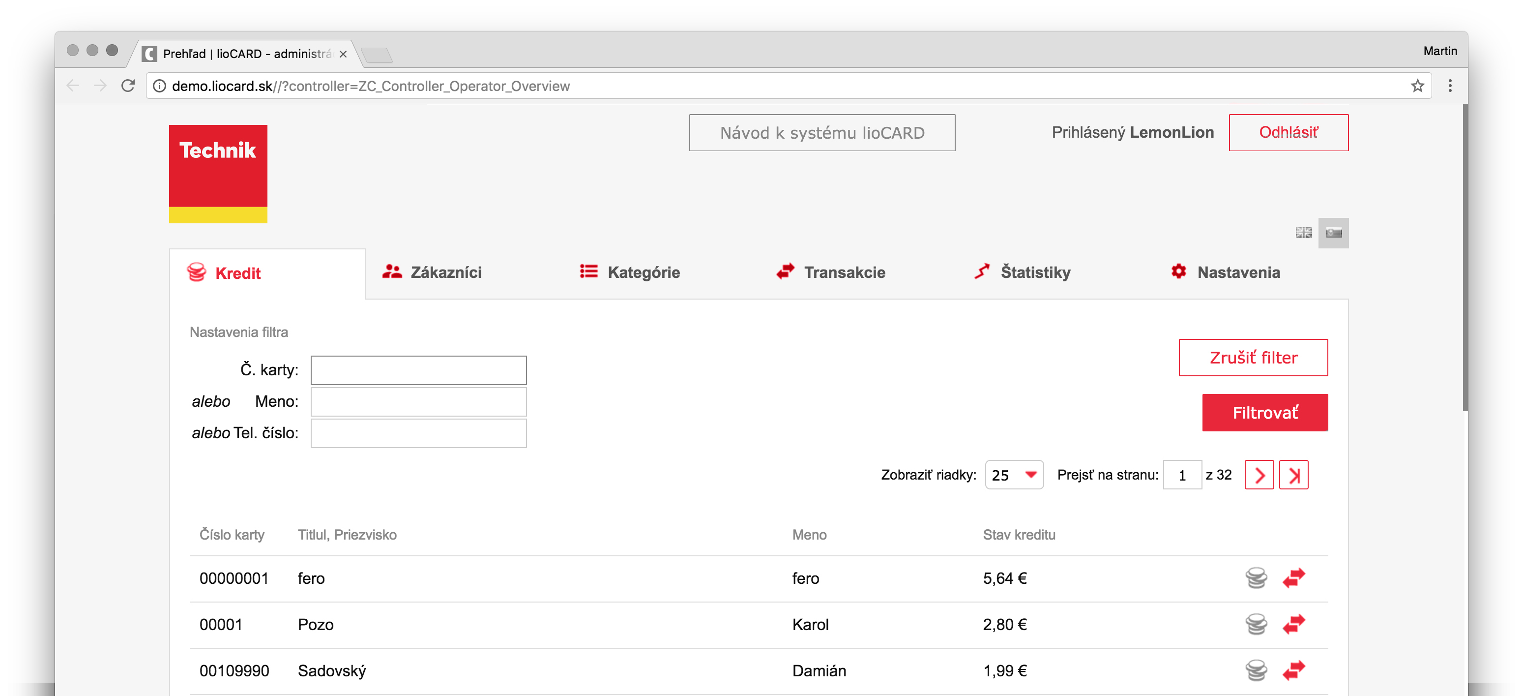Click the coins icon in Sadovský row

(x=1256, y=670)
